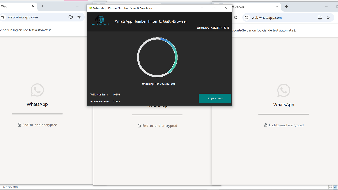Screen dimensions: 338x190
Task: View site information in left browser window
Action: coord(3,17)
